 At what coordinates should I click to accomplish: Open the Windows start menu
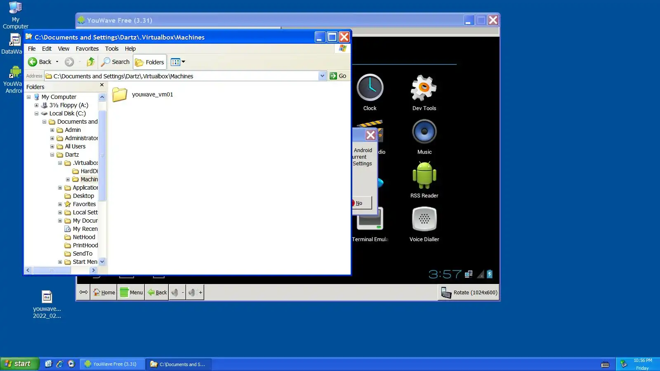[19, 364]
